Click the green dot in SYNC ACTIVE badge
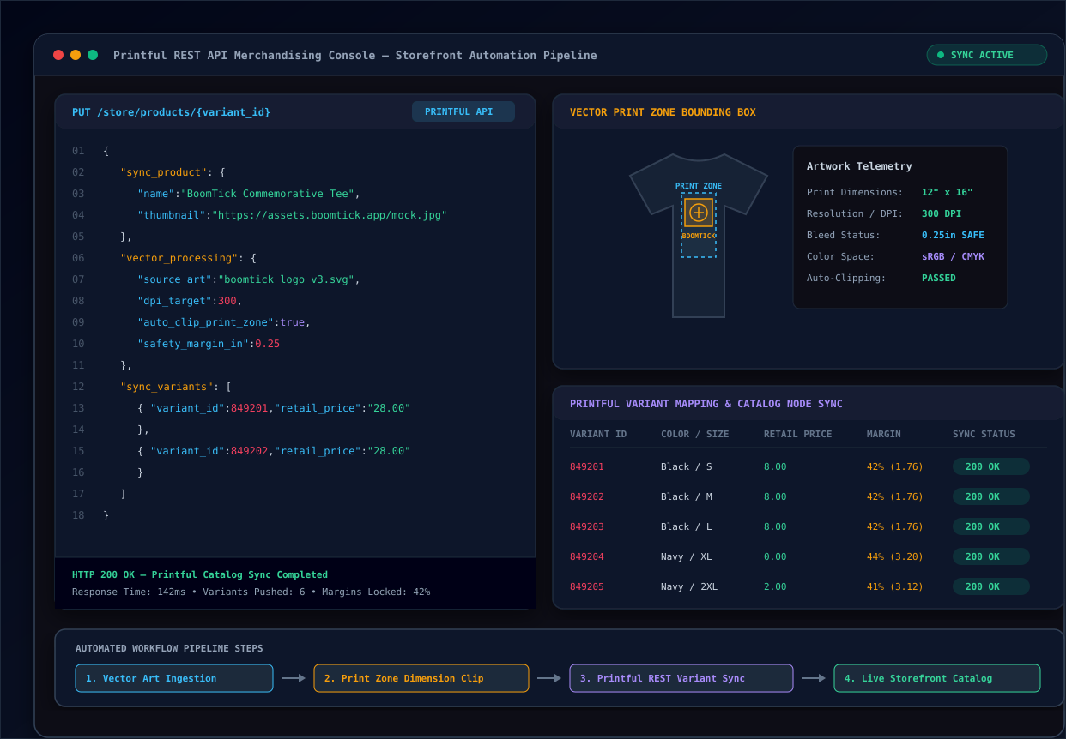Screen dimensions: 1066x739 [x=941, y=55]
